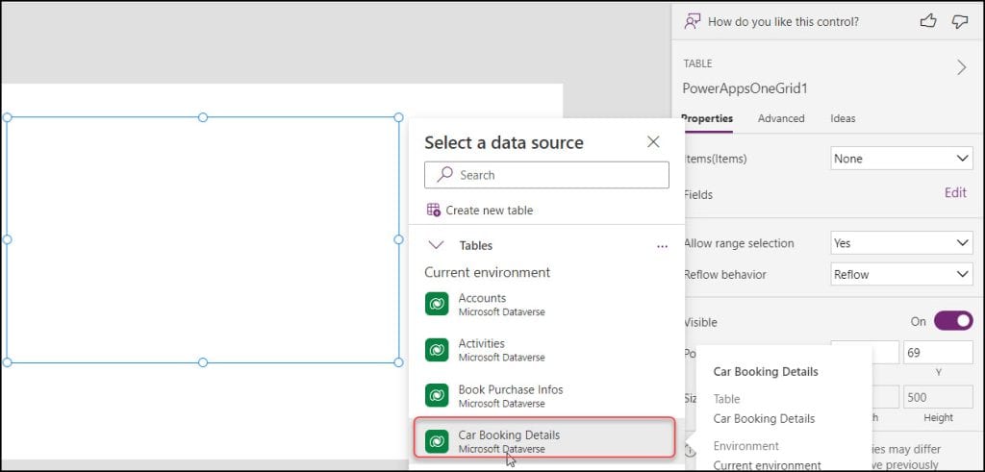Toggle the Visible switch off
The height and width of the screenshot is (472, 985).
tap(953, 321)
